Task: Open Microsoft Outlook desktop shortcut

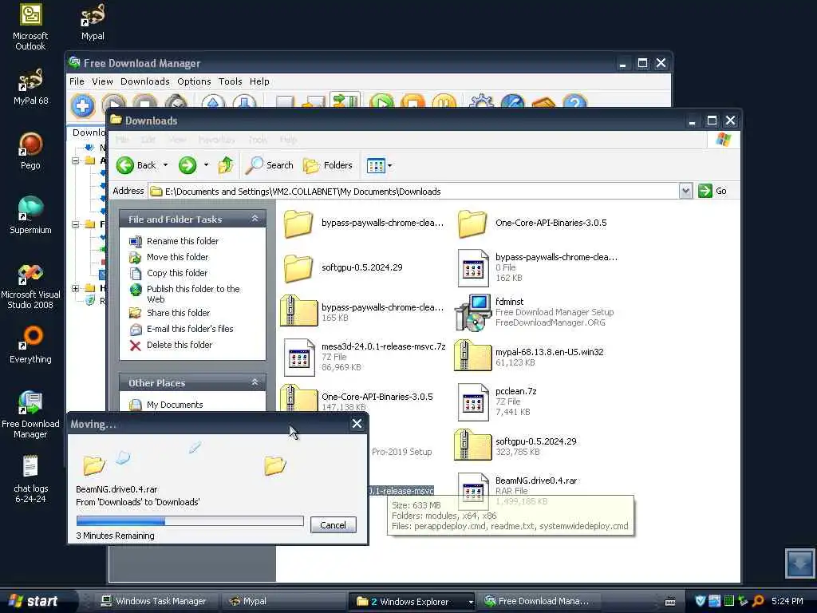Action: click(x=30, y=26)
